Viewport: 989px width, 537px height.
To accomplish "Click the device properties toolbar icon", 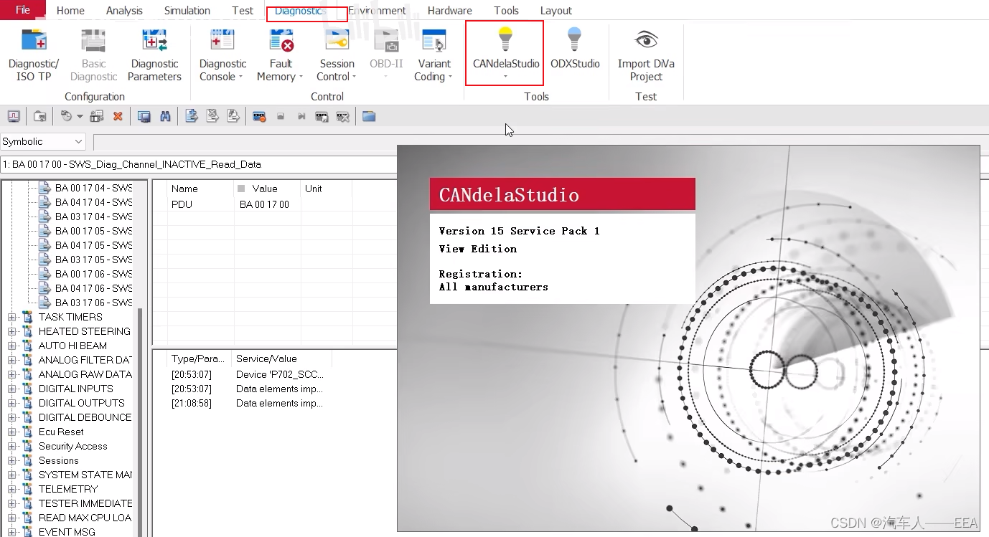I will pyautogui.click(x=98, y=116).
